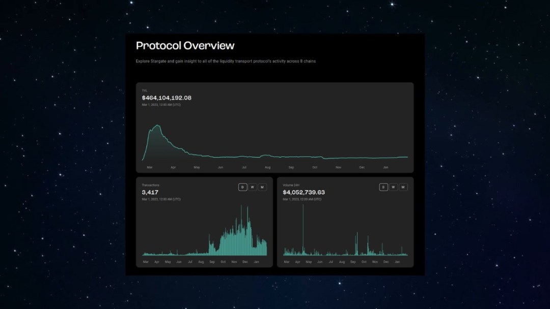Set Volume 24H chart to weekly (W)
The width and height of the screenshot is (550, 309).
pyautogui.click(x=393, y=187)
